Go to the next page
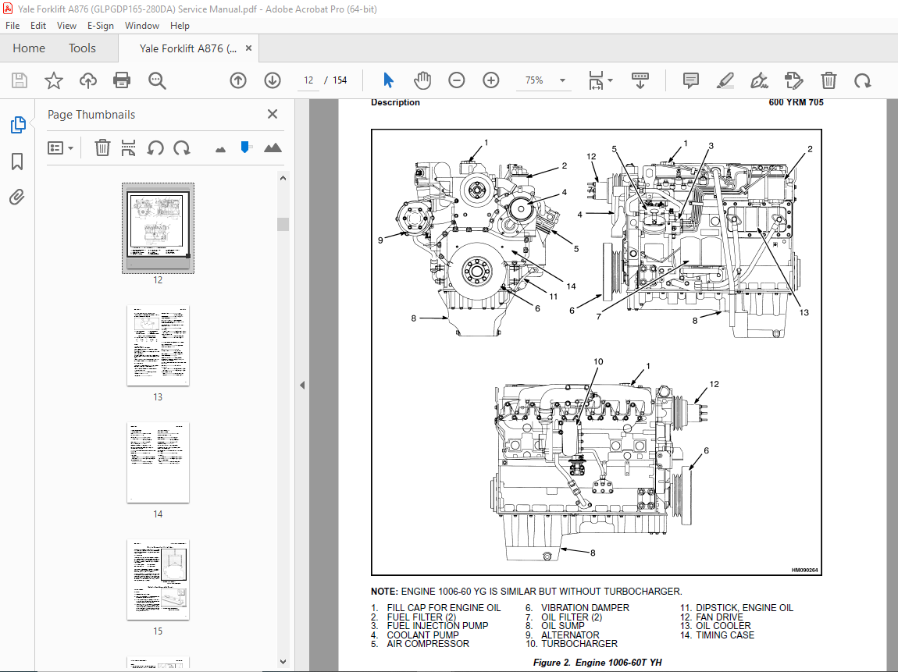Image resolution: width=898 pixels, height=672 pixels. (x=273, y=80)
